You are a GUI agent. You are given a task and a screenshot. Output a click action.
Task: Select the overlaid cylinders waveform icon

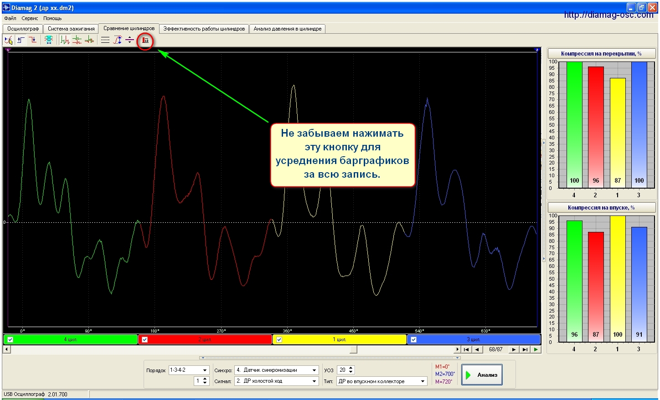click(x=89, y=40)
